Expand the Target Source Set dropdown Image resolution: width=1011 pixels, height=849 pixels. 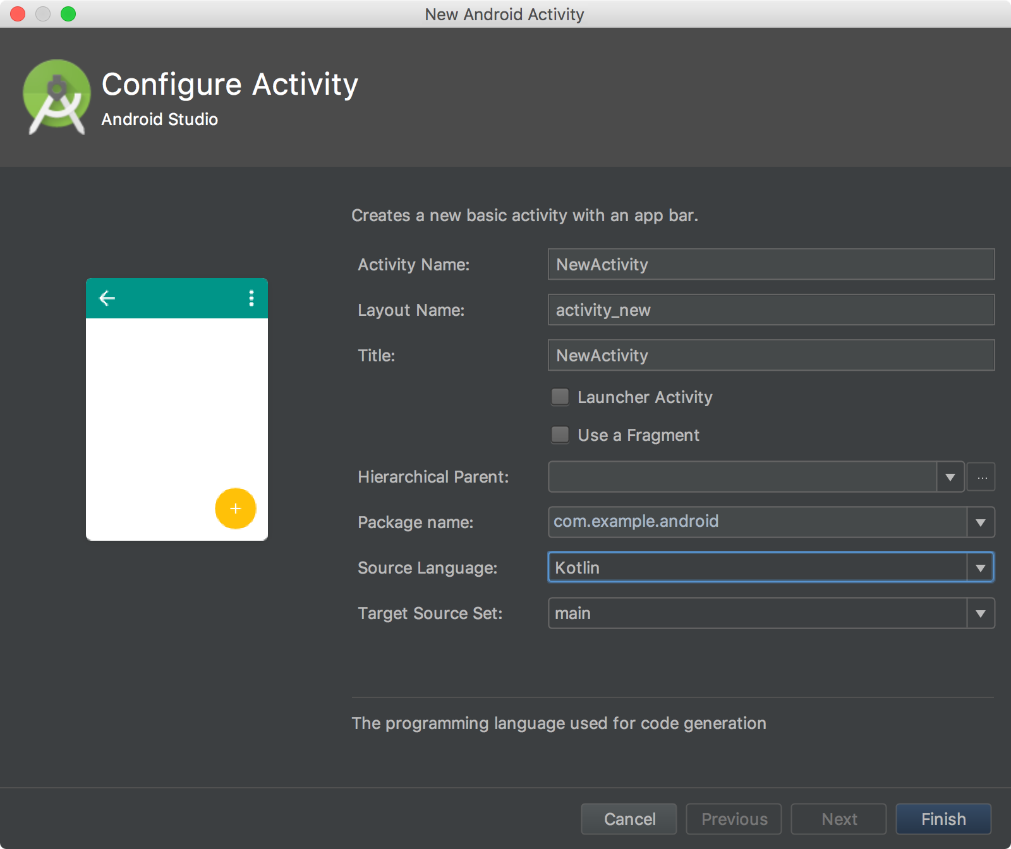pos(980,613)
